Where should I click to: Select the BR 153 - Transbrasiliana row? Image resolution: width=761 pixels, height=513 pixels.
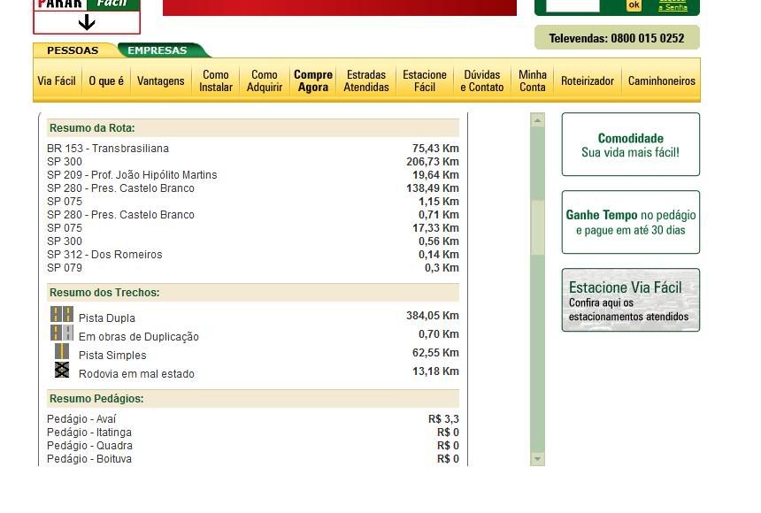coord(253,149)
